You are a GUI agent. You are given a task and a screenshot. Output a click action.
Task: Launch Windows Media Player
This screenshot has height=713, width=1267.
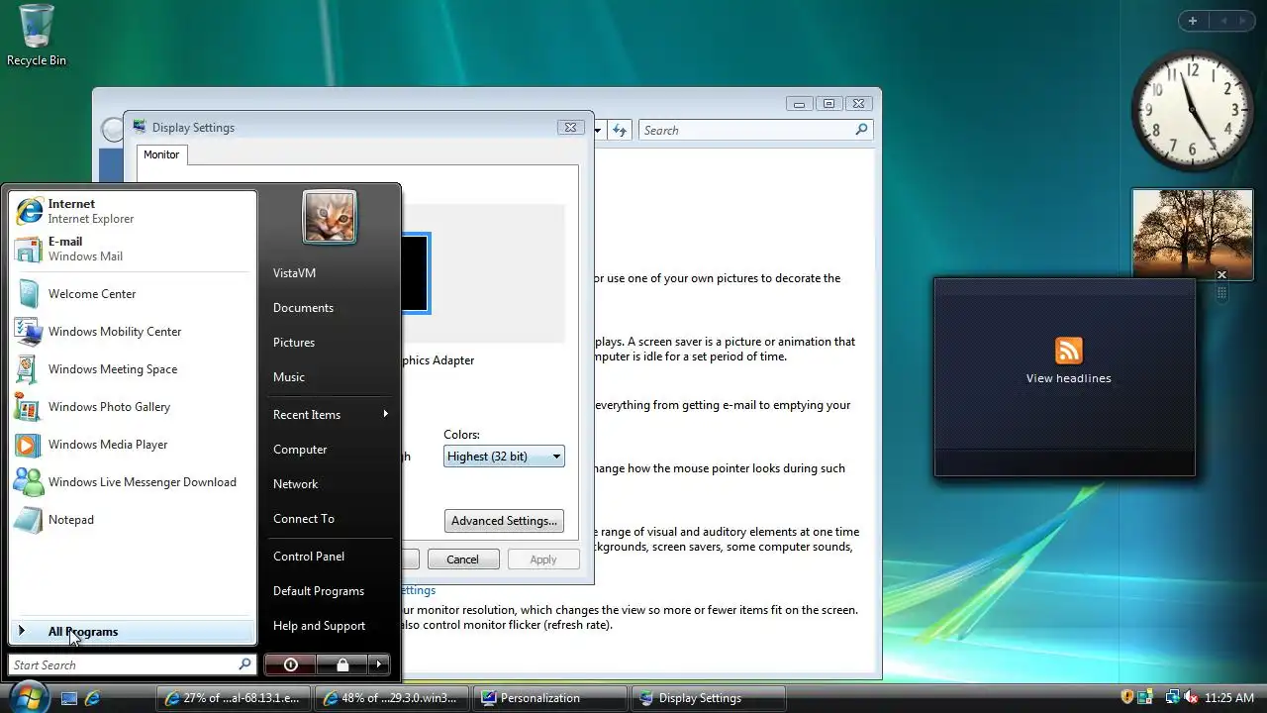(132, 445)
